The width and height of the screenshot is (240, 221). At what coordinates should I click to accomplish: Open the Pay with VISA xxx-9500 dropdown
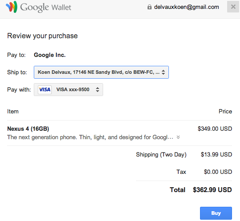point(68,89)
